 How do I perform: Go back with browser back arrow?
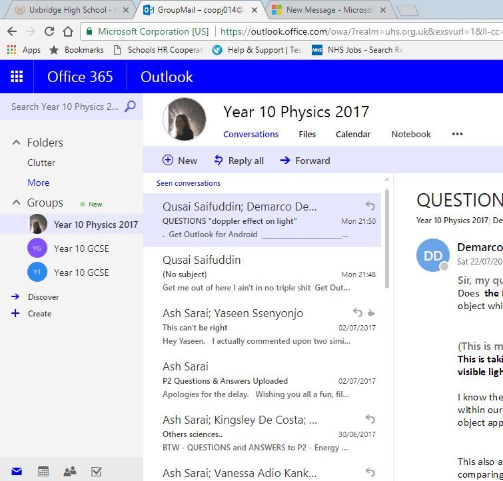(x=12, y=31)
